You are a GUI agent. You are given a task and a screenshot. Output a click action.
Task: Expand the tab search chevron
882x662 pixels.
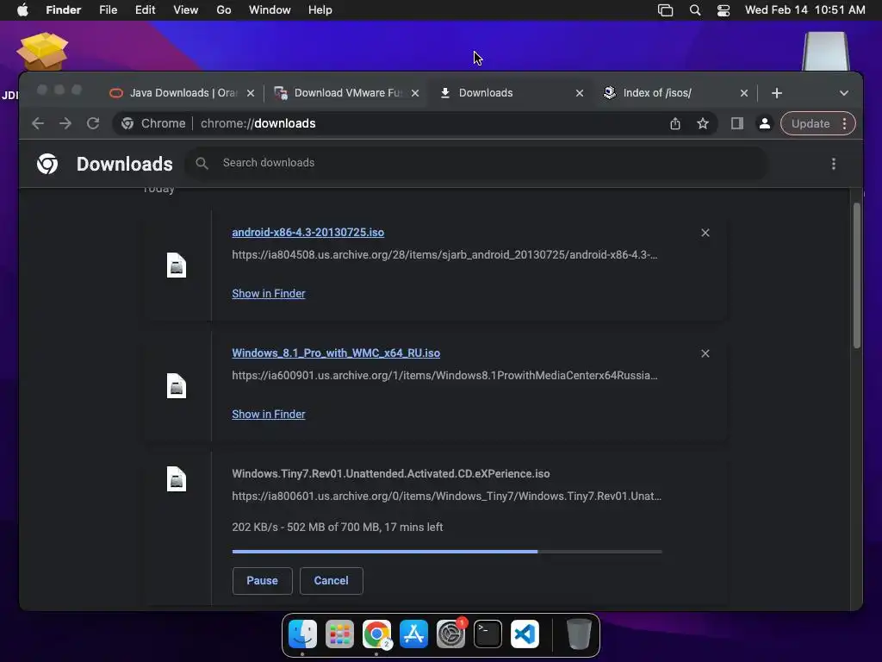coord(844,93)
